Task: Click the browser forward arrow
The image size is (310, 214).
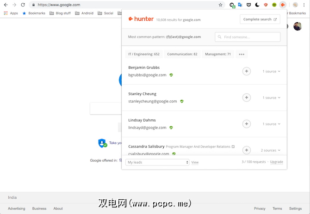Action: pyautogui.click(x=14, y=5)
